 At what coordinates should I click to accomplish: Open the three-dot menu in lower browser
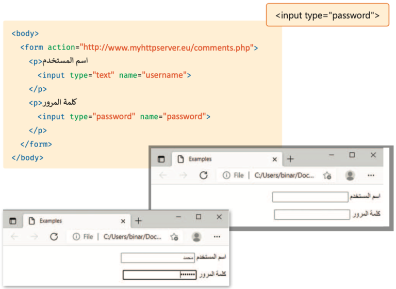[217, 237]
